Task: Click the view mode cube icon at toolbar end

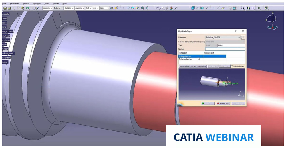Action: (x=267, y=8)
